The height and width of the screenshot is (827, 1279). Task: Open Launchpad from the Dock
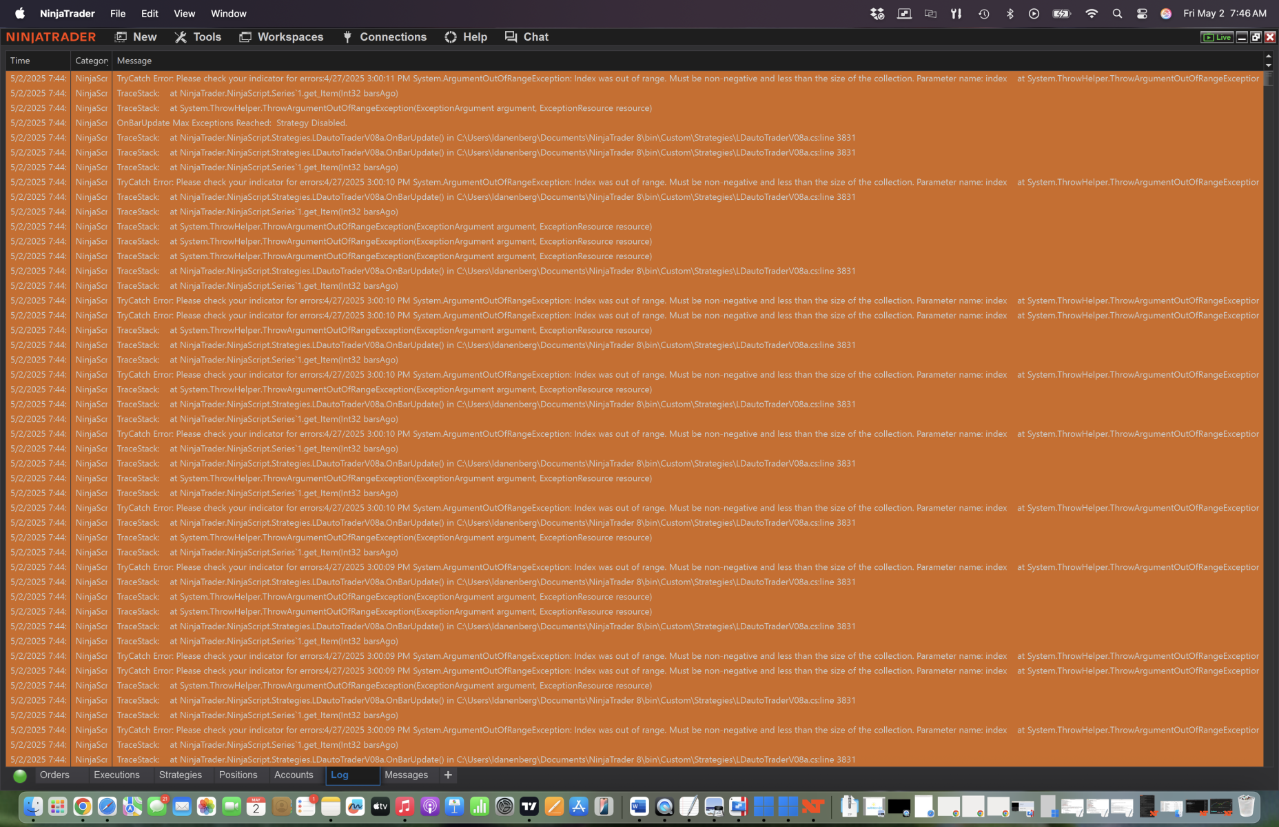(57, 806)
